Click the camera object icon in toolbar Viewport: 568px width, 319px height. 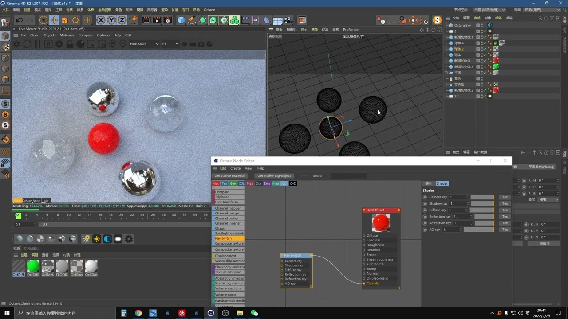[288, 20]
